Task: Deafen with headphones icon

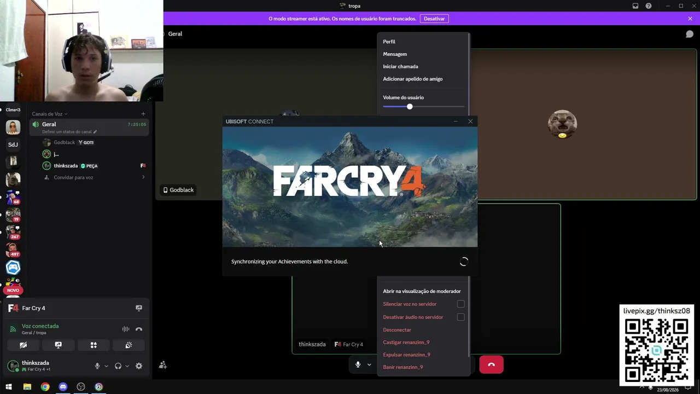Action: click(x=118, y=366)
